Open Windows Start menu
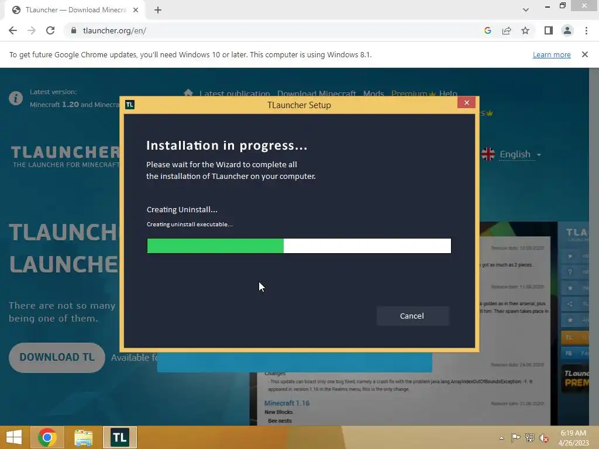The image size is (599, 449). tap(14, 437)
